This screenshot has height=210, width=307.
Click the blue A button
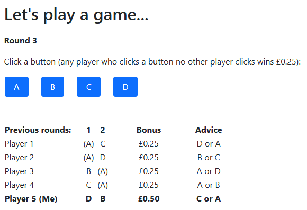16,87
